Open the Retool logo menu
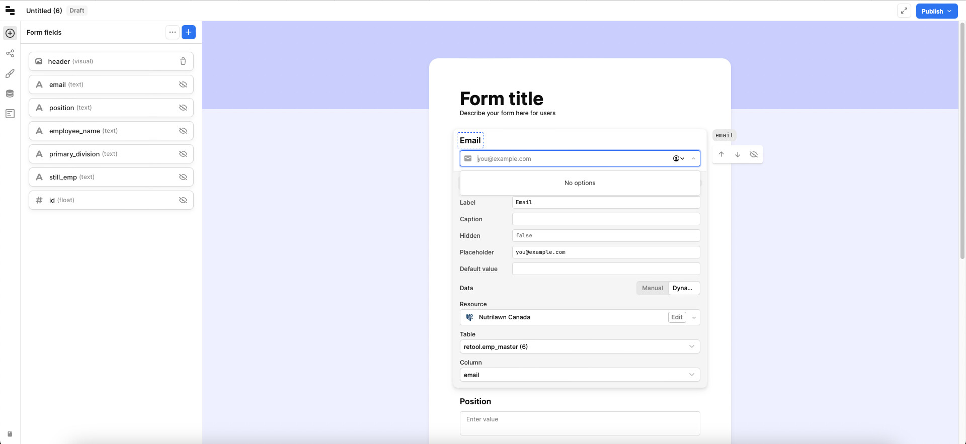Viewport: 966px width, 444px height. coord(10,11)
